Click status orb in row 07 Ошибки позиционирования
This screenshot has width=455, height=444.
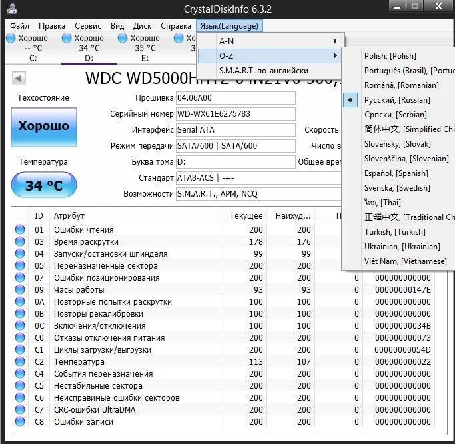[20, 277]
